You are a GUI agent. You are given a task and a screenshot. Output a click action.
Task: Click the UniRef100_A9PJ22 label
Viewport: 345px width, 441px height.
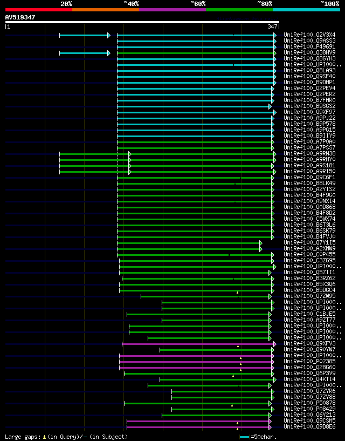pyautogui.click(x=309, y=118)
